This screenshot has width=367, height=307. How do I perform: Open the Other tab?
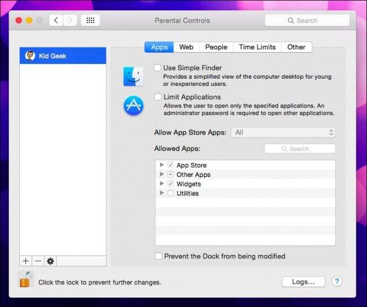[x=296, y=47]
